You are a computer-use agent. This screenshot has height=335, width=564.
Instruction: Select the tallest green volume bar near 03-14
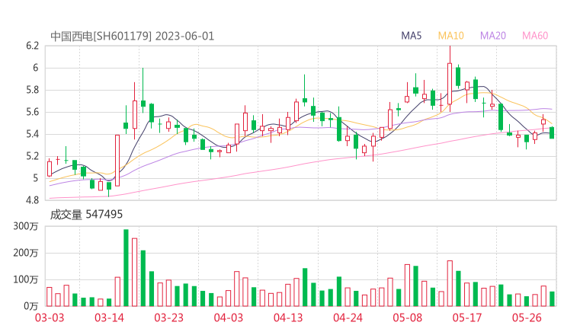[x=126, y=268]
